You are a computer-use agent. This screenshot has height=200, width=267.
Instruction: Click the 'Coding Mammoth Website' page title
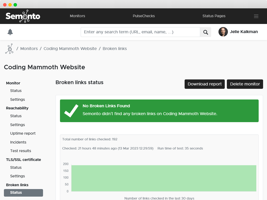click(x=44, y=67)
